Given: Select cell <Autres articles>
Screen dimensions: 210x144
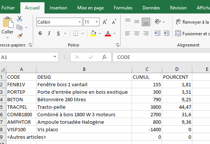Looking at the screenshot, I should pyautogui.click(x=21, y=137).
